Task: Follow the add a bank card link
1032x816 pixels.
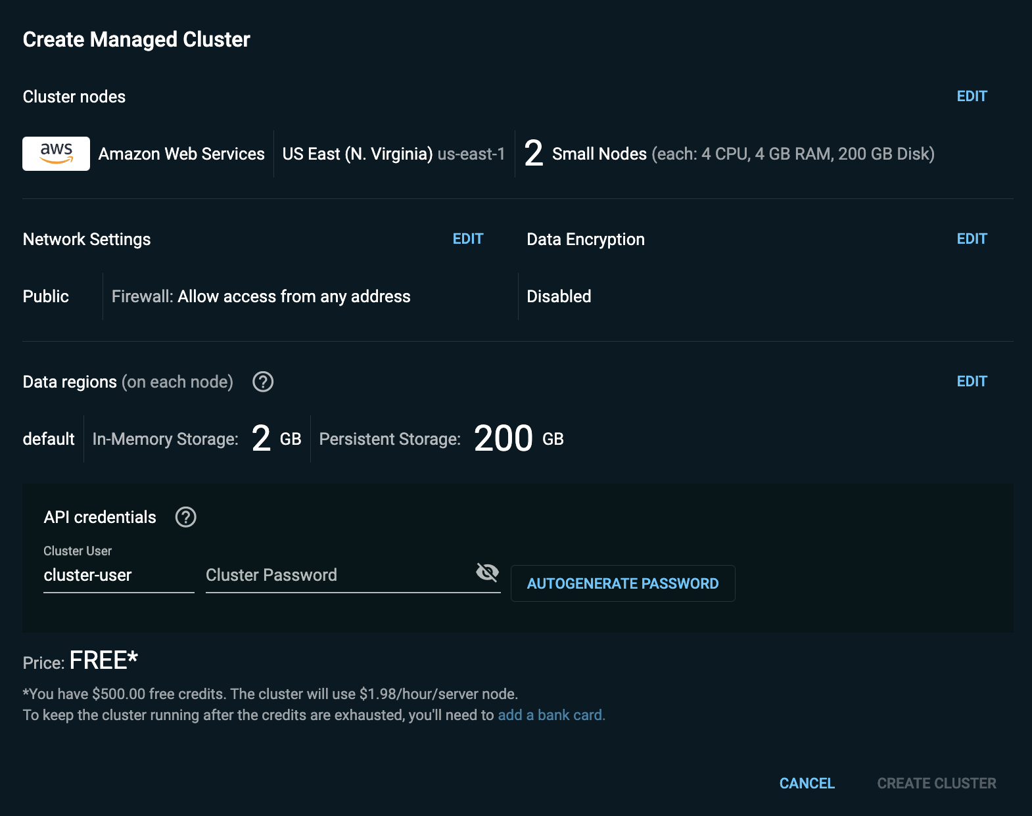Action: 551,715
